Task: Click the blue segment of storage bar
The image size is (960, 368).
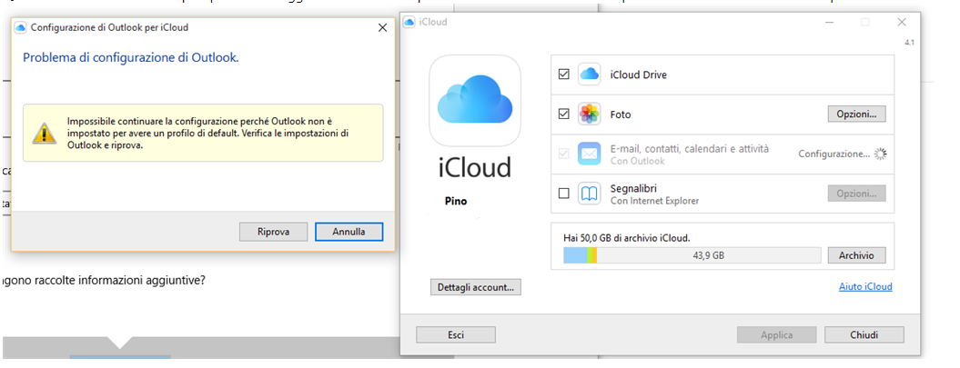Action: [x=575, y=255]
